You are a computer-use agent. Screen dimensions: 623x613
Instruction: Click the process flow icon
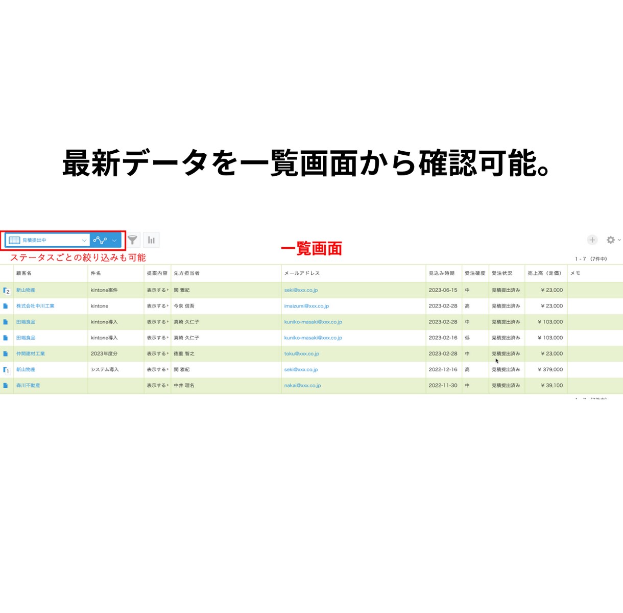[x=100, y=240]
